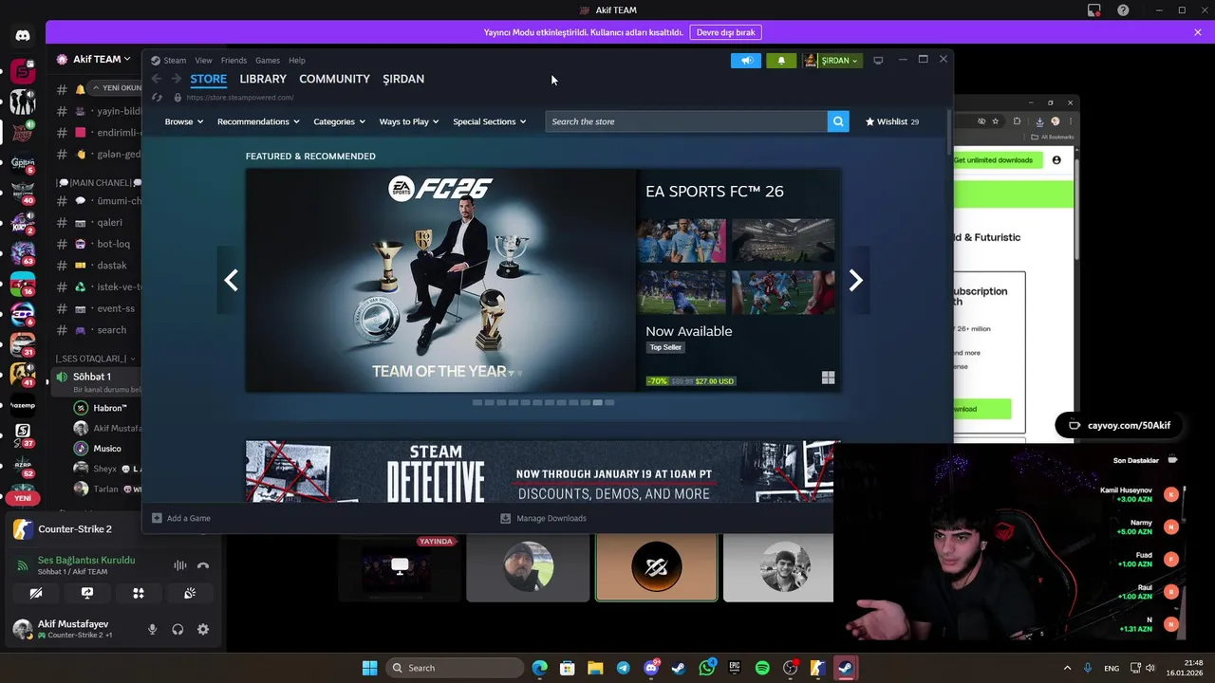Open Discord inbox icon in title bar
1215x683 pixels.
tap(1093, 10)
